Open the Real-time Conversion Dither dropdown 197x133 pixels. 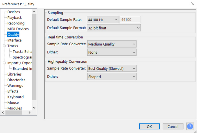pyautogui.click(x=112, y=52)
